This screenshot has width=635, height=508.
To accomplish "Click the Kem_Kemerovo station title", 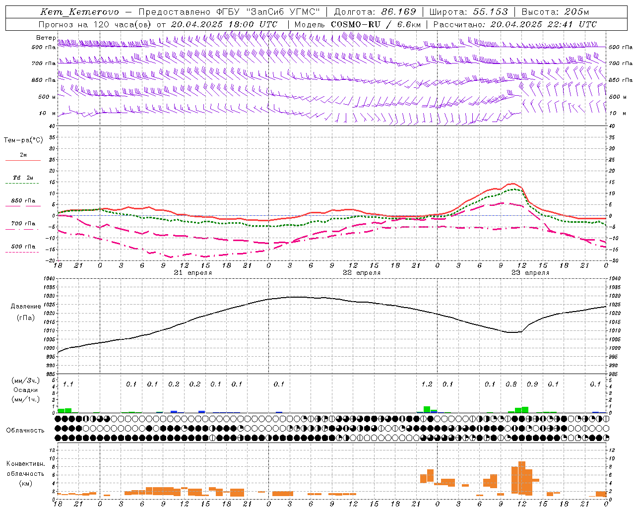I will tap(79, 12).
